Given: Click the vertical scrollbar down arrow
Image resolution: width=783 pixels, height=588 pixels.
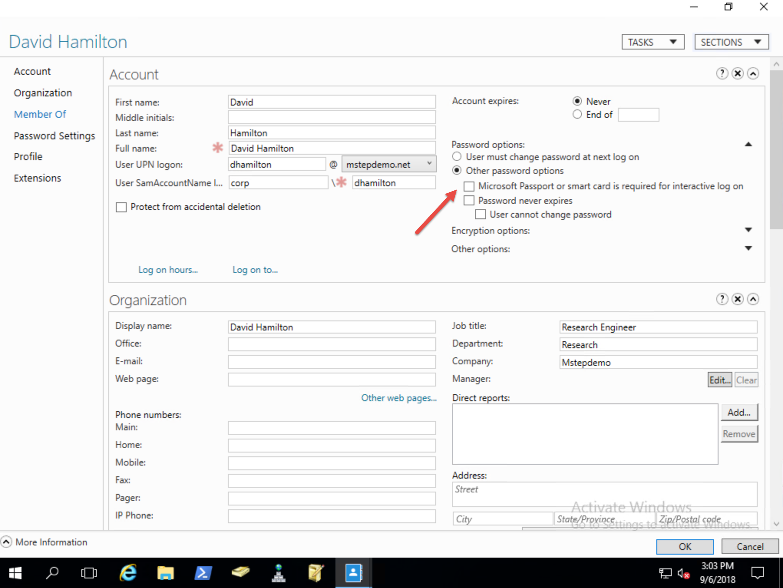Looking at the screenshot, I should [776, 524].
